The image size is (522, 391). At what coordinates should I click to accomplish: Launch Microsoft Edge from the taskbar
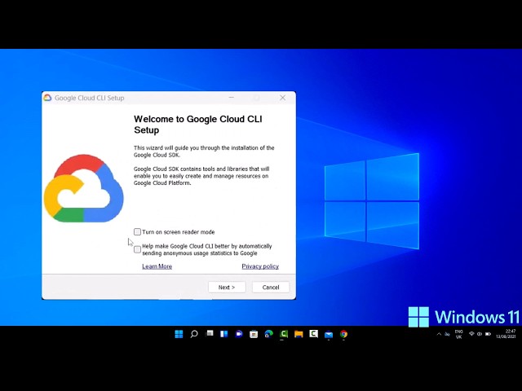[268, 334]
